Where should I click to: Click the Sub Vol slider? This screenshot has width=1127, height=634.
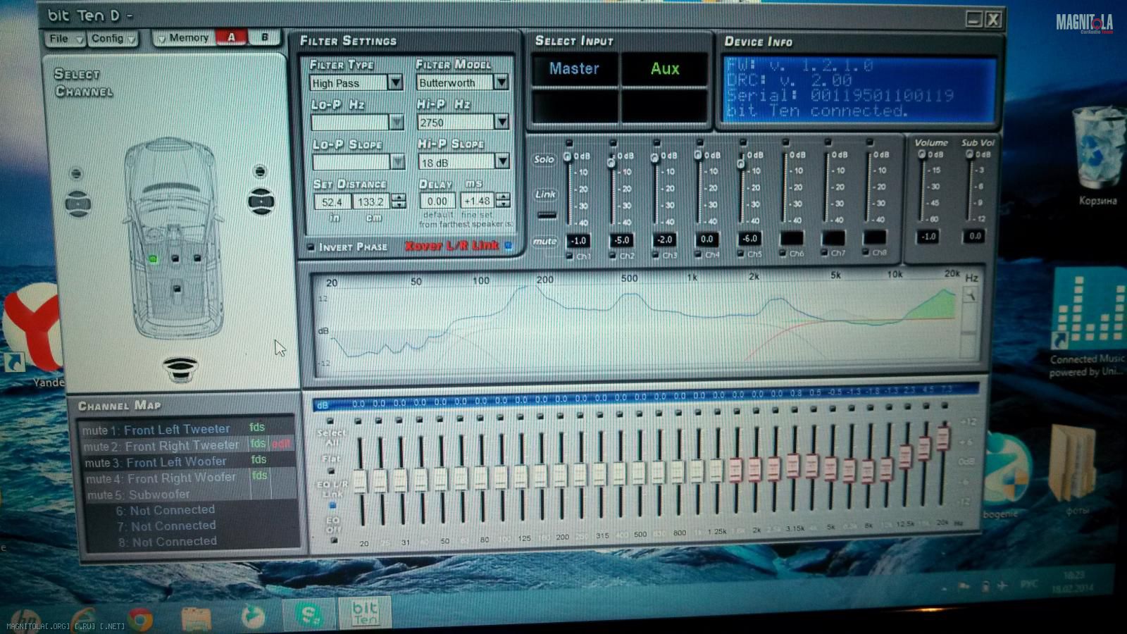[x=971, y=155]
